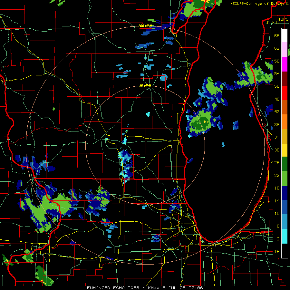Click the '34' value on the legend scale

pyautogui.click(x=277, y=137)
